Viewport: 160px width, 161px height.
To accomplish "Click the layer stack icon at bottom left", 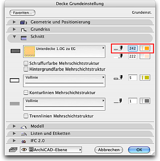I will (13, 149).
